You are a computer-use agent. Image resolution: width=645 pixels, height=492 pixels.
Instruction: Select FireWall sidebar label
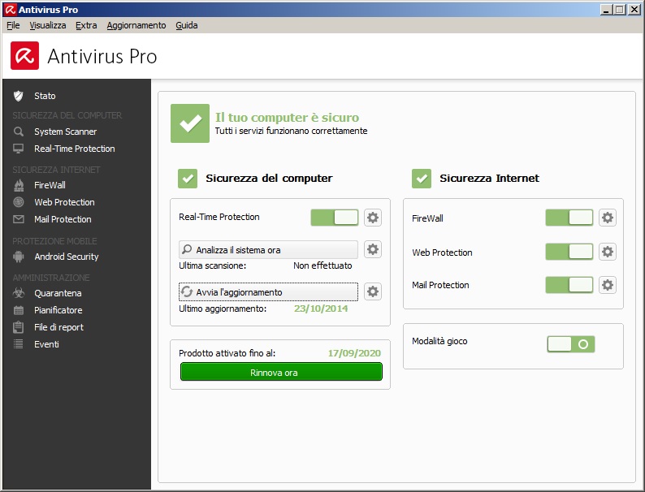(50, 185)
